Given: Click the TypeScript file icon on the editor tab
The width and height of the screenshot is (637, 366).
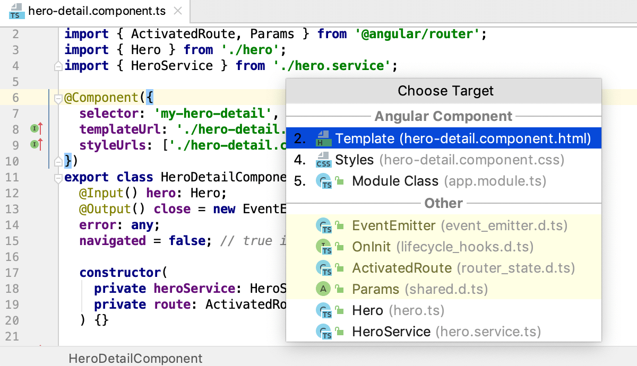Looking at the screenshot, I should coord(15,11).
